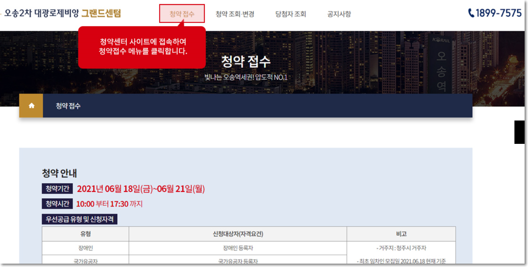
Task: Click the 청약시간 label
Action: (x=57, y=204)
